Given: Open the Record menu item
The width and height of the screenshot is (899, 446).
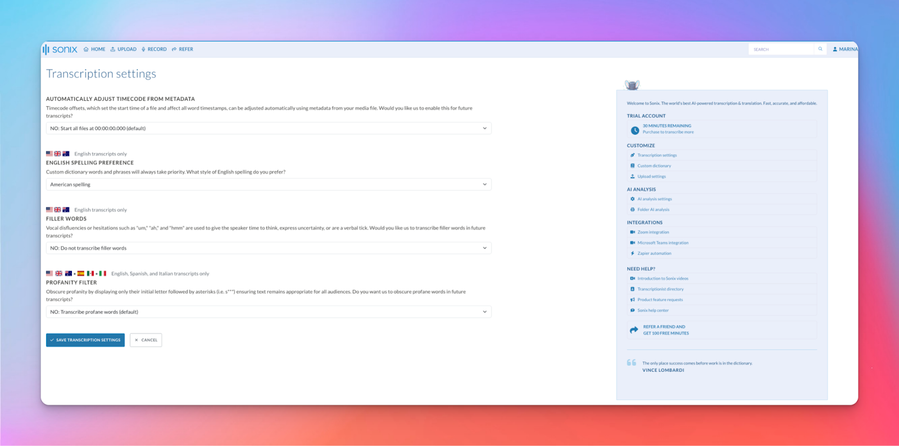Looking at the screenshot, I should click(x=154, y=49).
